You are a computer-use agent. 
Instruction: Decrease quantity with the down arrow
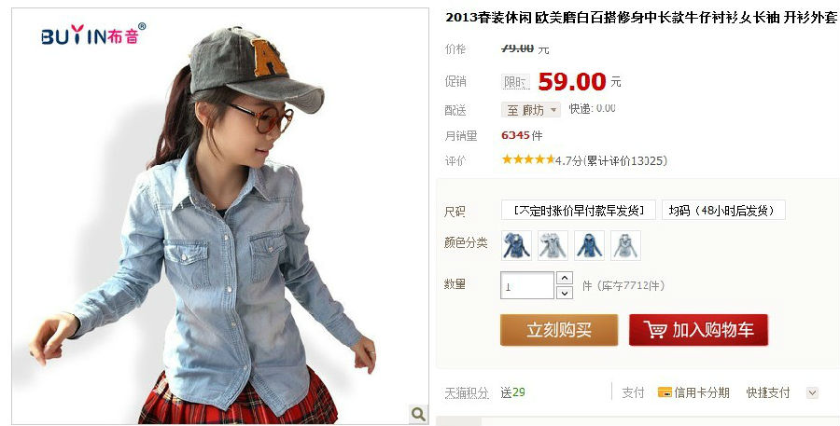[x=565, y=293]
